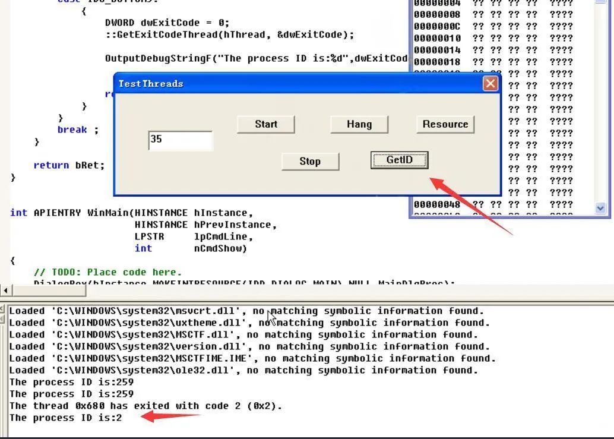Click the code editor horizontal scroll left arrow
Viewport: 614px width, 439px height.
tap(5, 290)
